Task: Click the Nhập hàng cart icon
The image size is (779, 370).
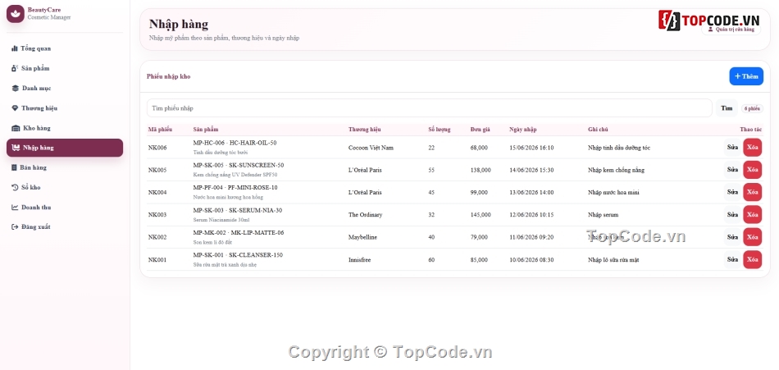Action: (16, 148)
